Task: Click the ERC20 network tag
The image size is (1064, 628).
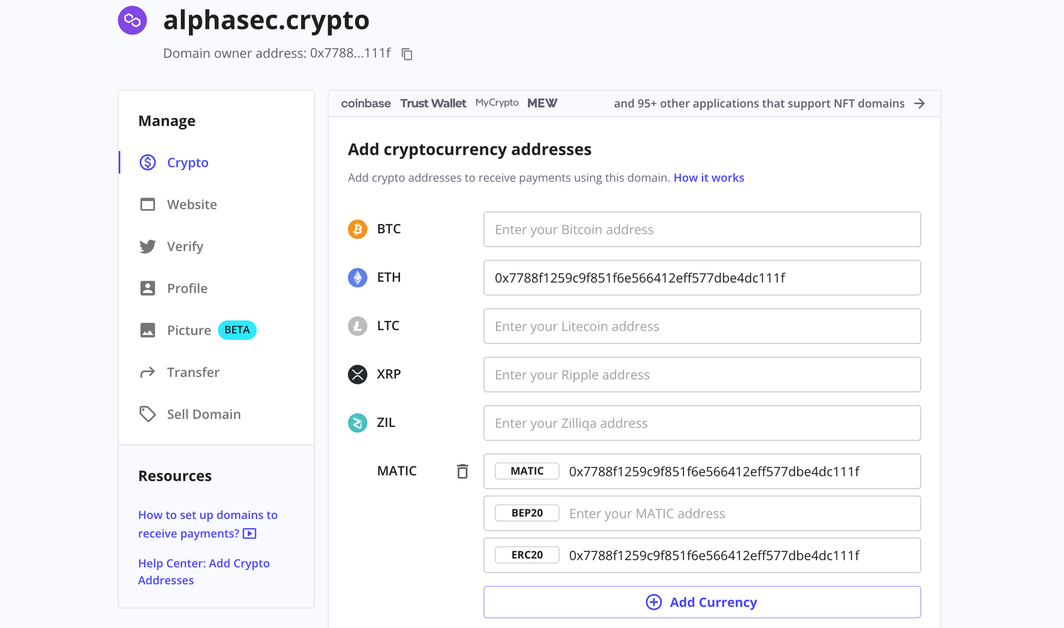Action: point(527,555)
